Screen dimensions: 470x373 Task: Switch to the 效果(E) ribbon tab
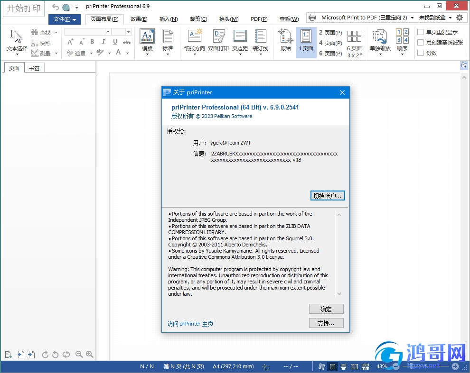coord(139,19)
